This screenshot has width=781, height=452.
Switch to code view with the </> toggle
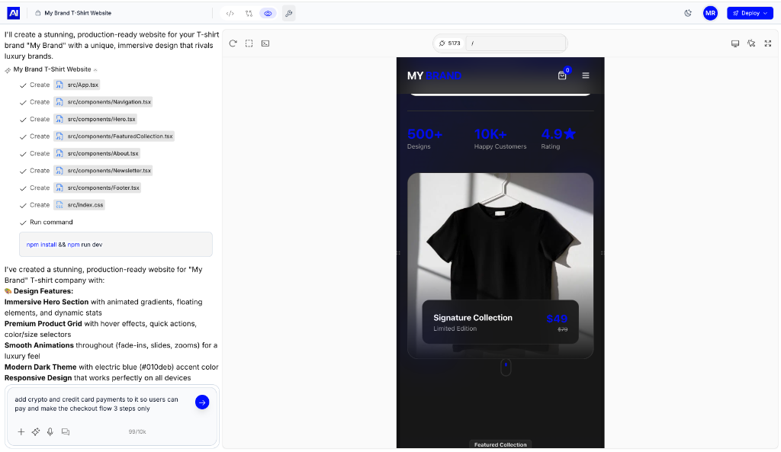(x=230, y=13)
